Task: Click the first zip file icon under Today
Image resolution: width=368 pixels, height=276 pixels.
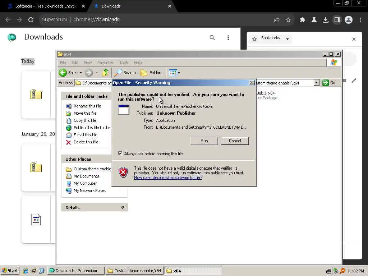Action: [36, 95]
